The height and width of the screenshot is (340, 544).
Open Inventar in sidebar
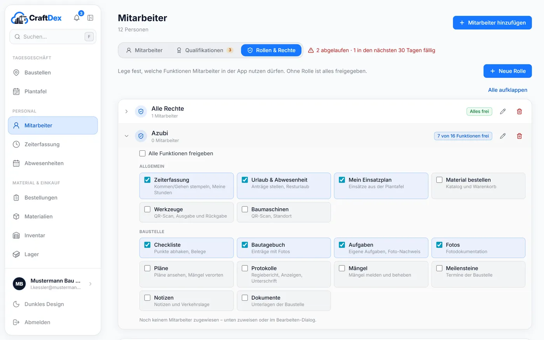53,235
